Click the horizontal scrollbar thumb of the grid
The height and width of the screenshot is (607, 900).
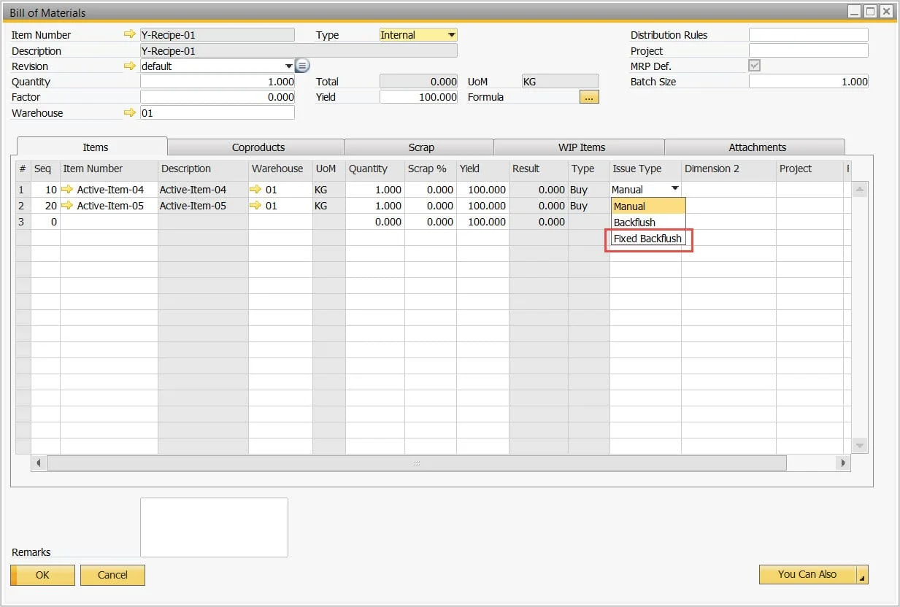click(417, 463)
